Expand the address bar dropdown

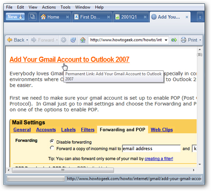tap(166, 40)
